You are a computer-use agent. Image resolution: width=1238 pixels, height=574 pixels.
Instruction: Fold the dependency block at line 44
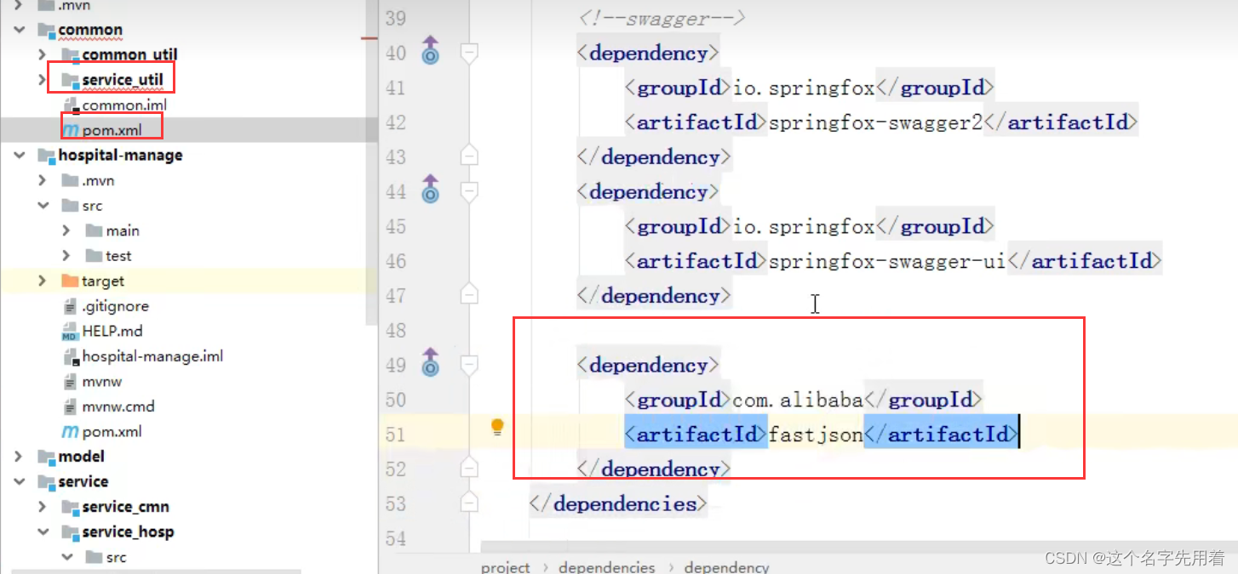tap(469, 192)
